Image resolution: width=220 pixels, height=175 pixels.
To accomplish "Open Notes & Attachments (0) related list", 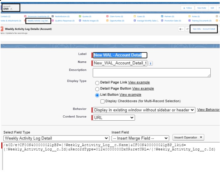I will click(x=11, y=21).
